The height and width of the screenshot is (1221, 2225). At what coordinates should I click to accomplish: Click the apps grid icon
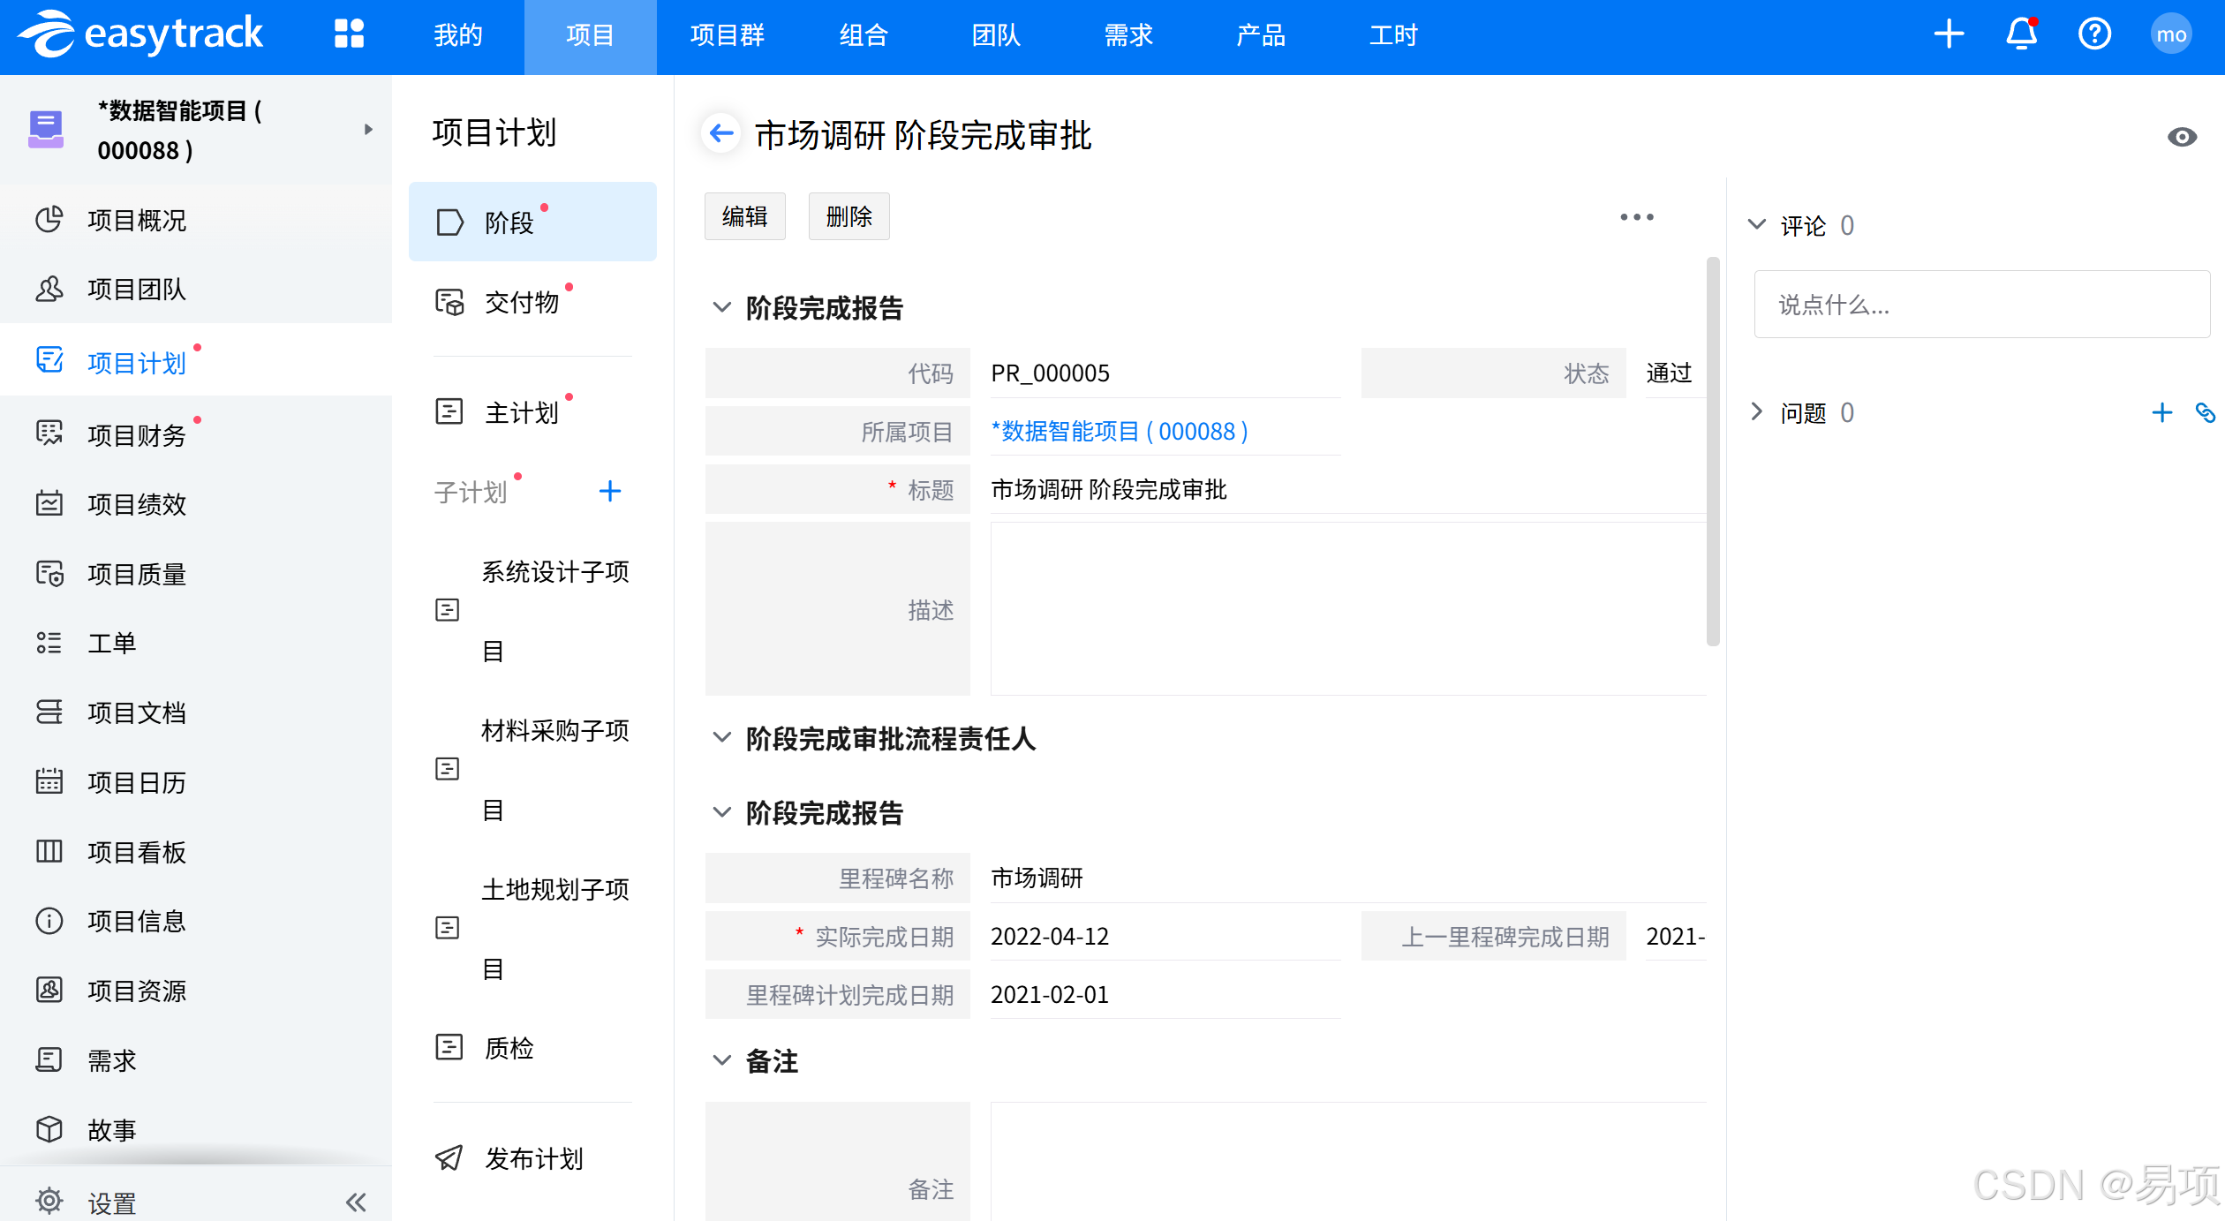pos(349,34)
